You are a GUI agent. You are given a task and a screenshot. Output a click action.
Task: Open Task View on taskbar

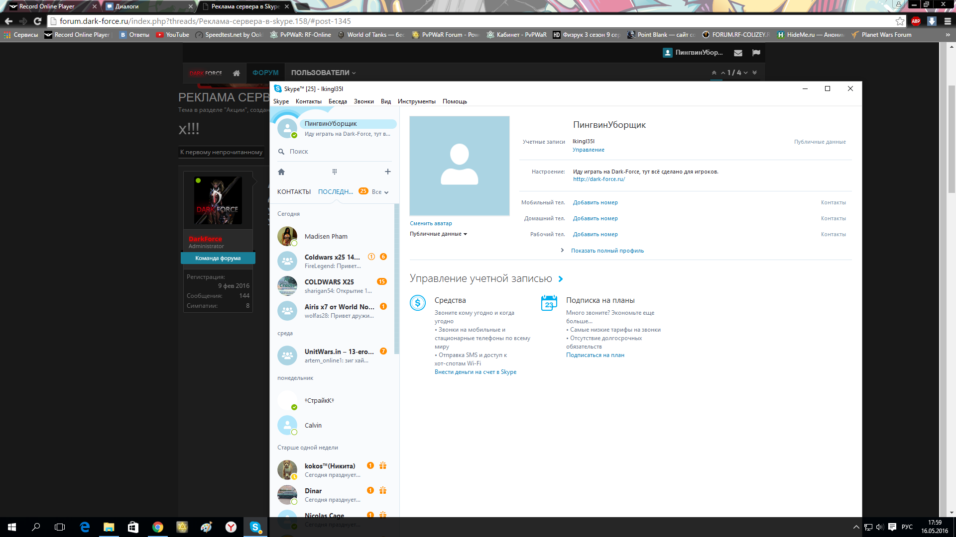point(60,527)
